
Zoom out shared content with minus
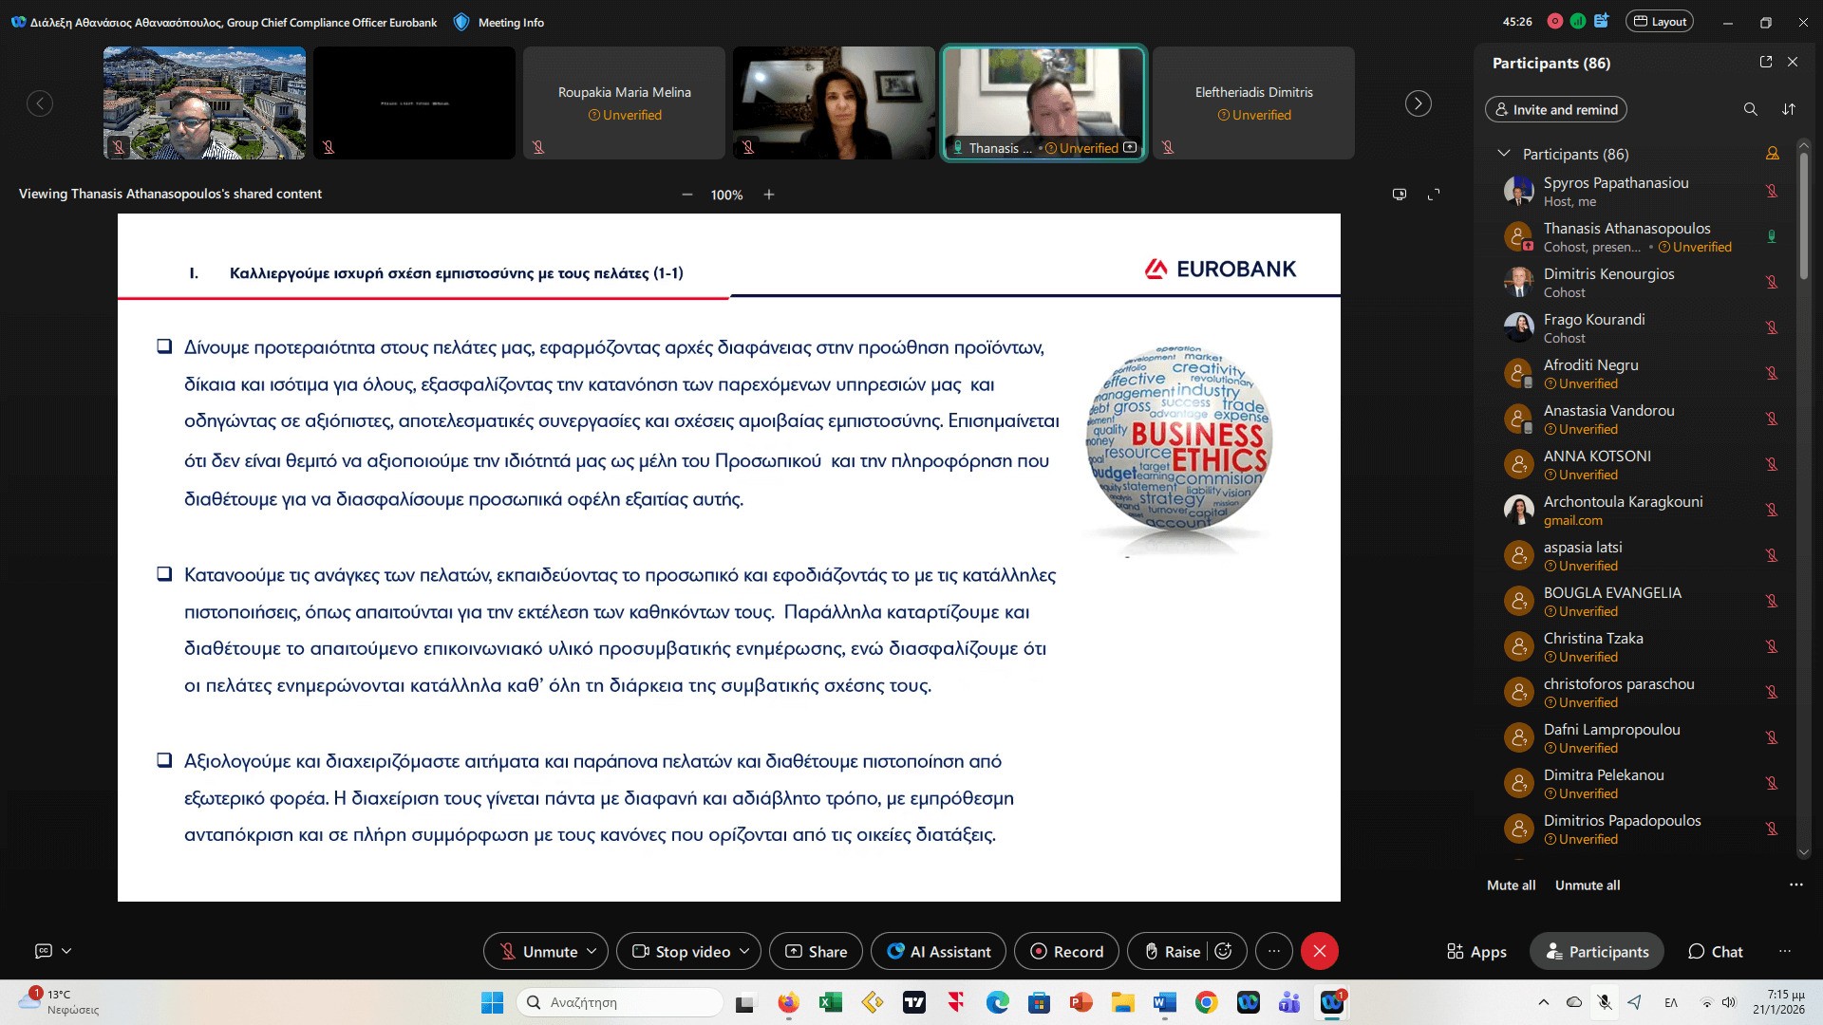686,195
